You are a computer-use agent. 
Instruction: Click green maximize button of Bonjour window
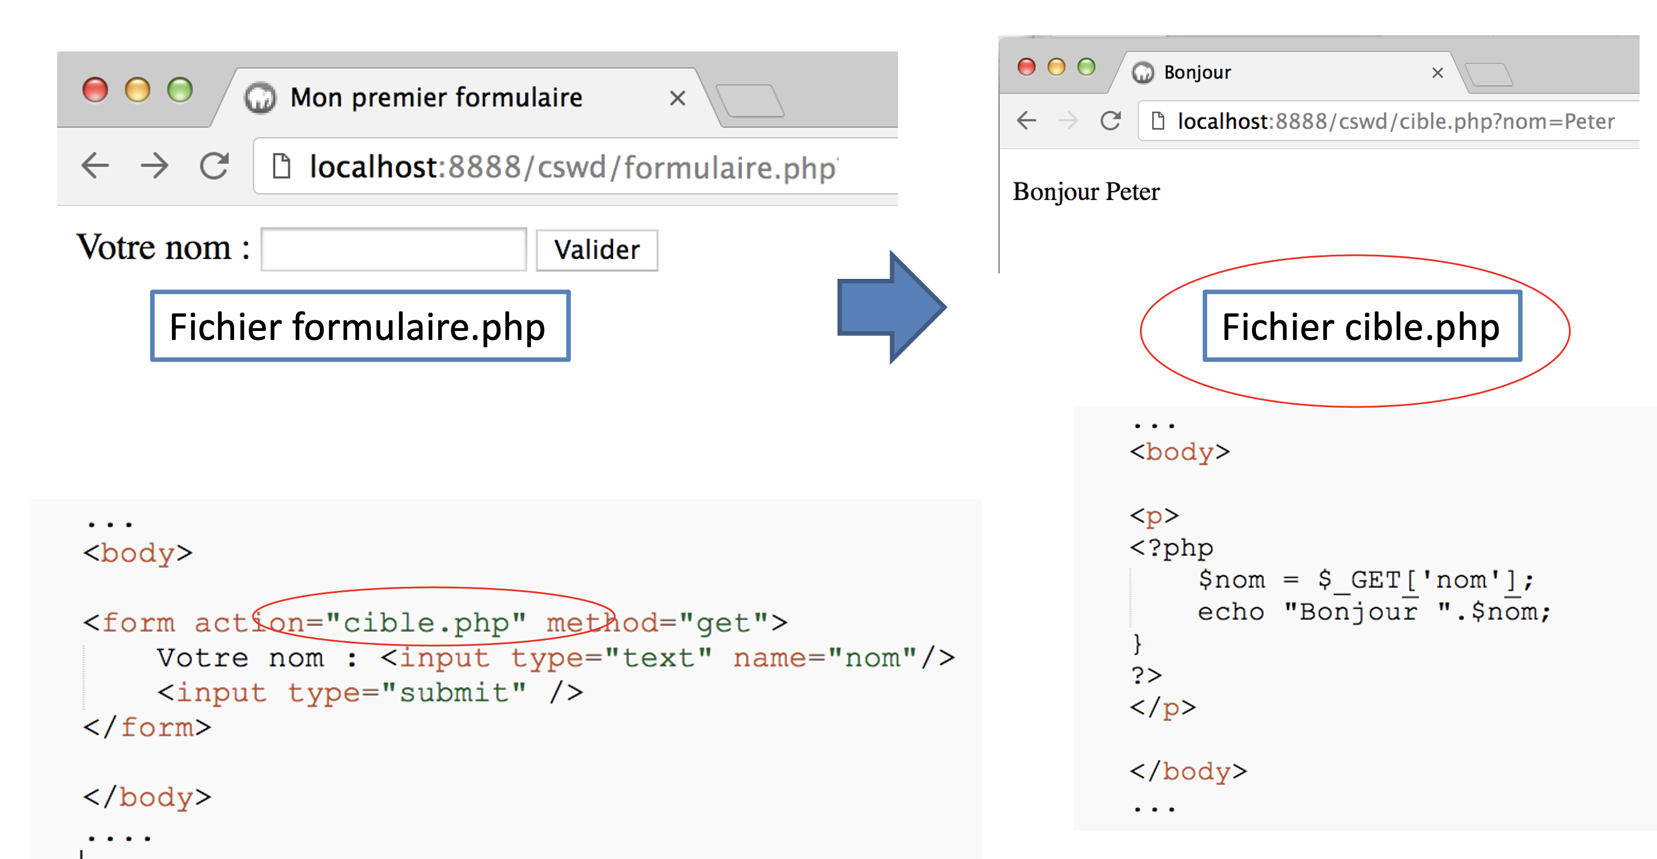point(1086,67)
